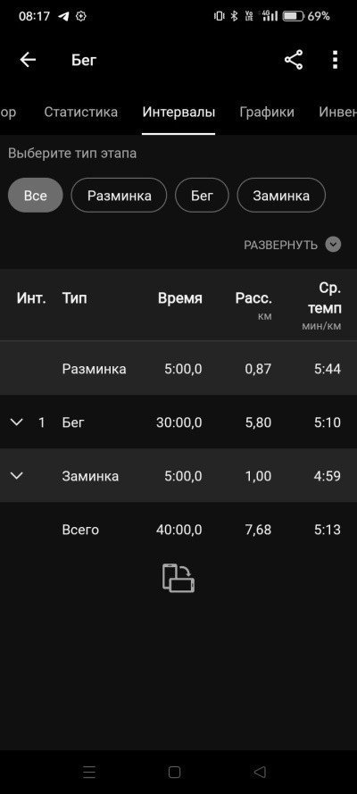Filter stages by Бег chip
Viewport: 357px width, 794px height.
coord(202,195)
